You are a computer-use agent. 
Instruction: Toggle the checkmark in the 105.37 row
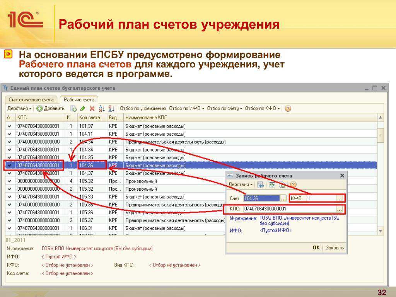click(x=10, y=220)
